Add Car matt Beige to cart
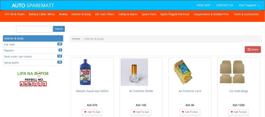 238,112
